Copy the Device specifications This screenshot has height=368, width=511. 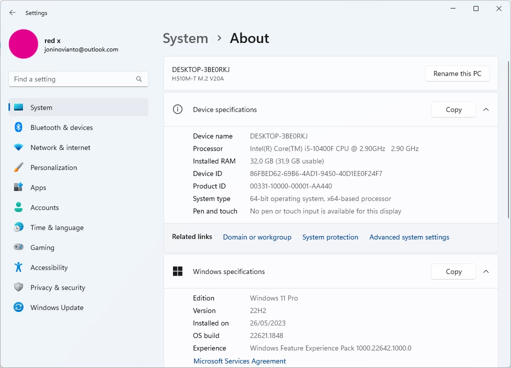pyautogui.click(x=453, y=109)
